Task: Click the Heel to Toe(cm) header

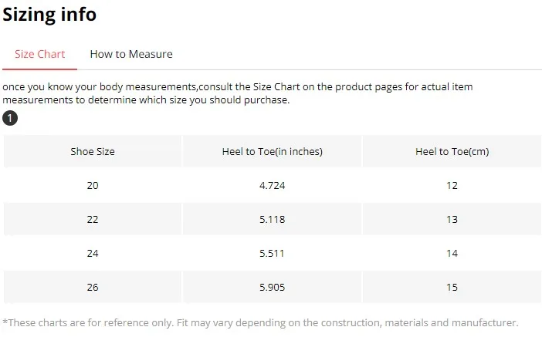Action: tap(452, 152)
